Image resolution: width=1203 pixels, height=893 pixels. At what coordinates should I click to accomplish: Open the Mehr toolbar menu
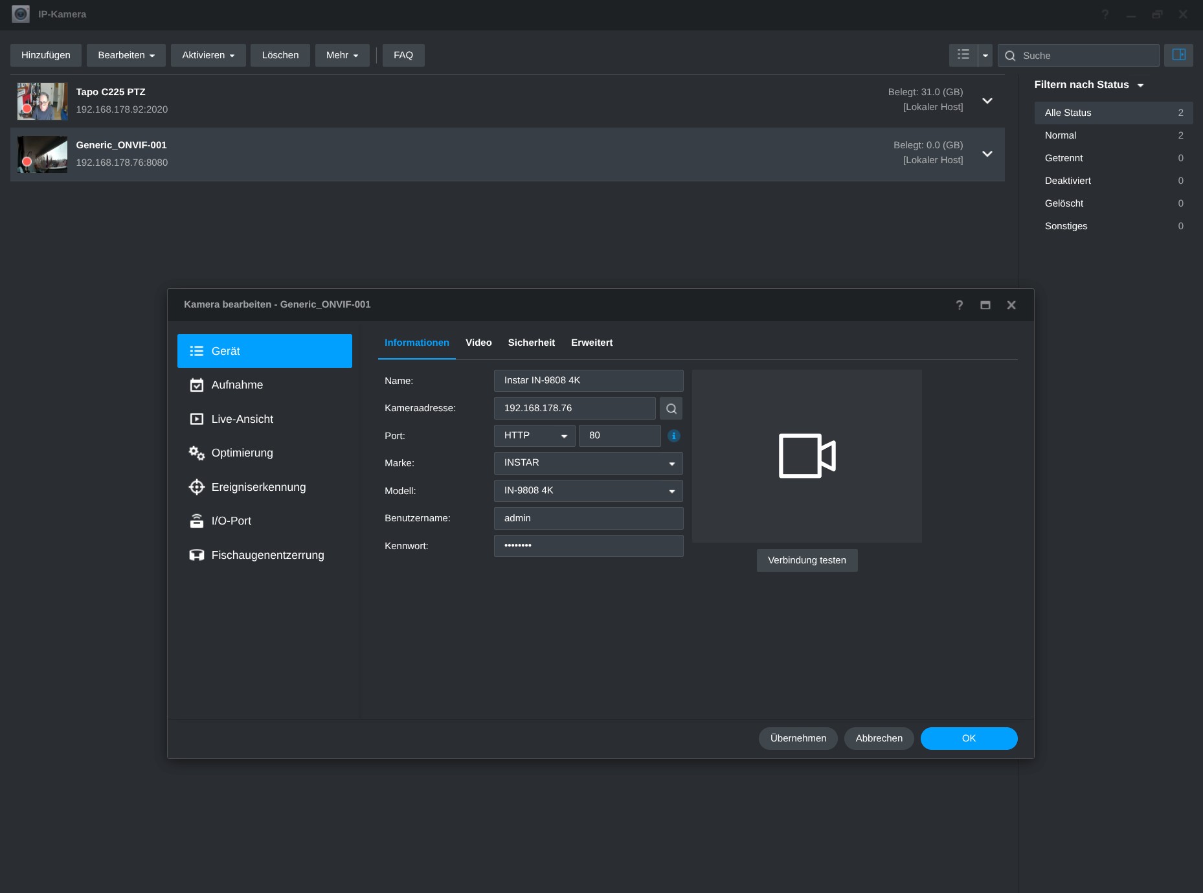tap(342, 55)
